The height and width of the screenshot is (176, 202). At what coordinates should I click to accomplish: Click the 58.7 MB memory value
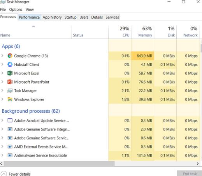(145, 73)
